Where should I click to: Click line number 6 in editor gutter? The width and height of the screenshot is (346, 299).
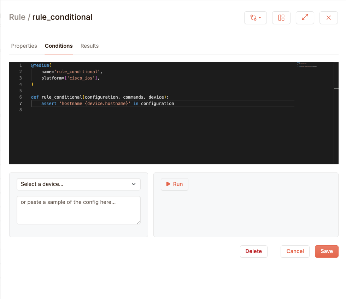click(20, 97)
